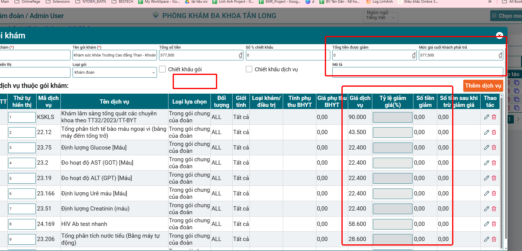Open Ngôn ngữ language dropdown

[x=380, y=18]
